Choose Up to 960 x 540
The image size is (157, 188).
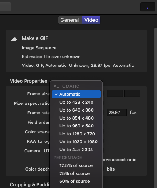coord(76,126)
